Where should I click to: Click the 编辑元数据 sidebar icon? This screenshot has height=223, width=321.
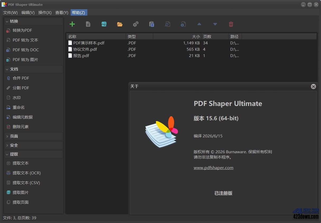(x=8, y=117)
